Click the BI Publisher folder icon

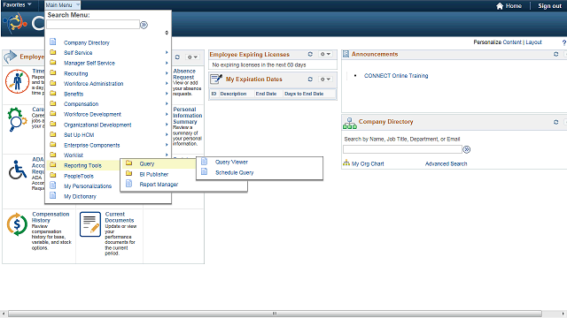tap(128, 173)
